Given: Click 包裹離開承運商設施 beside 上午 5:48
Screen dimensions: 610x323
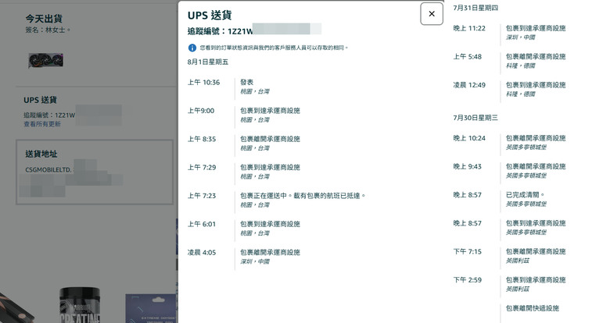Looking at the screenshot, I should 536,57.
